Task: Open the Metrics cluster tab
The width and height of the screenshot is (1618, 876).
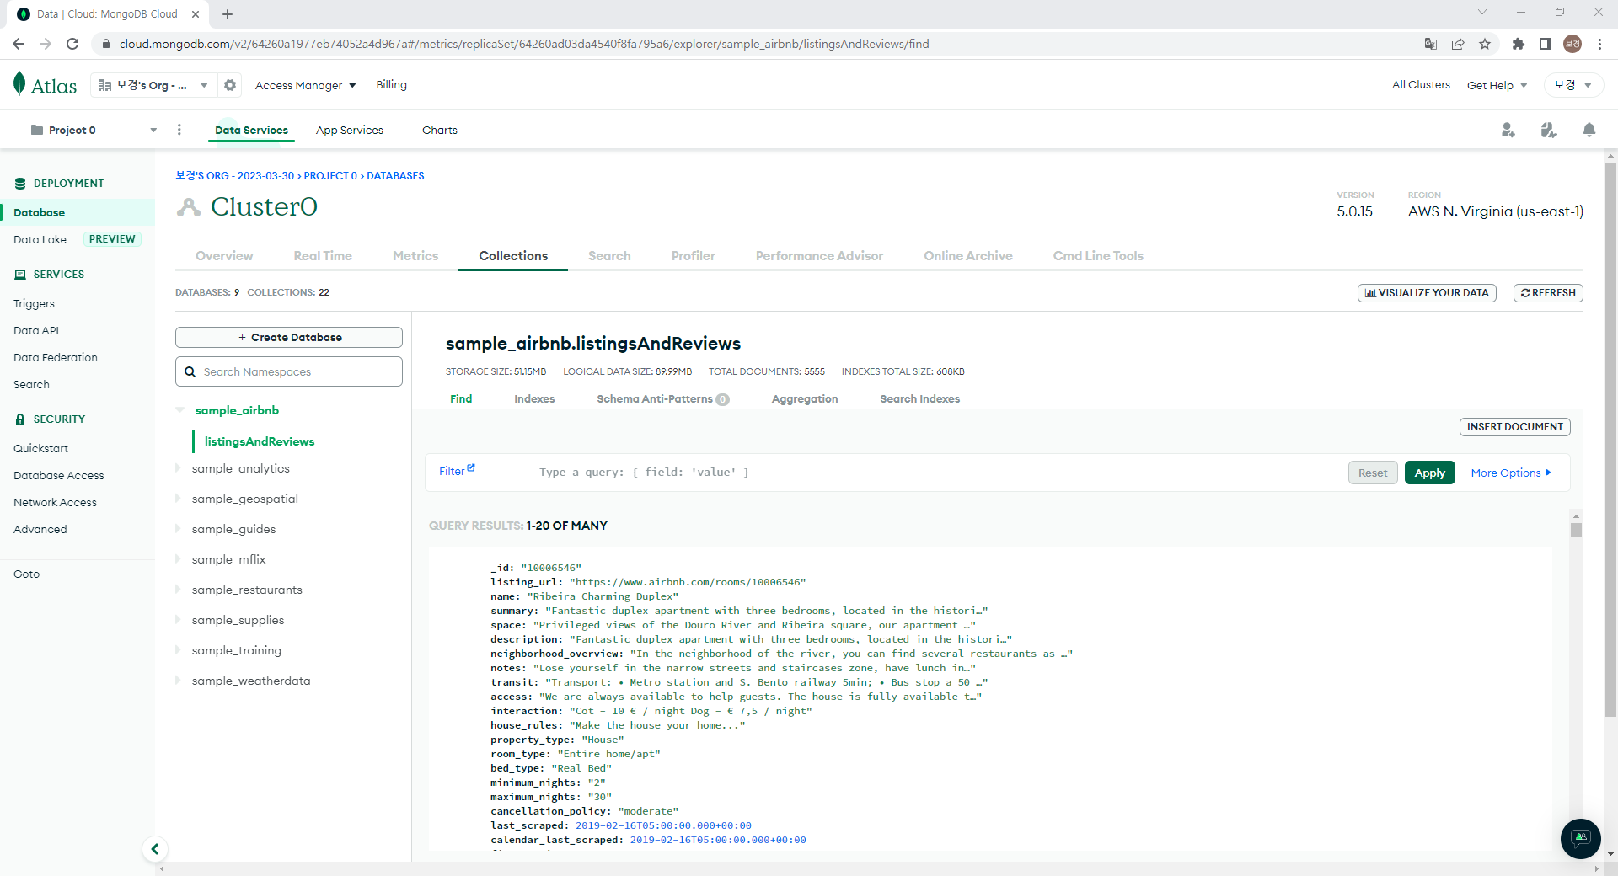Action: point(415,256)
